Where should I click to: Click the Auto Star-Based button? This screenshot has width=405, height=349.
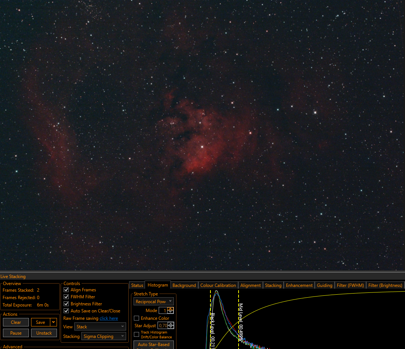click(x=153, y=345)
